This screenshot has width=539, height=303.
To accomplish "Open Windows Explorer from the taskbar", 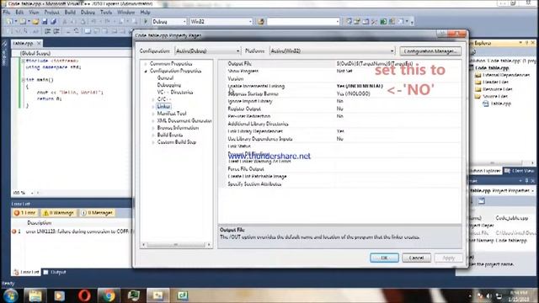I will [35, 295].
